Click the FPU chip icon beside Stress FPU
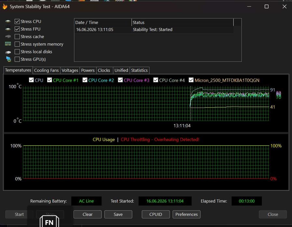 pyautogui.click(x=8, y=29)
